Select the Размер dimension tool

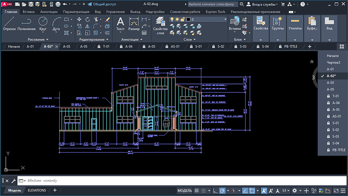(x=134, y=24)
